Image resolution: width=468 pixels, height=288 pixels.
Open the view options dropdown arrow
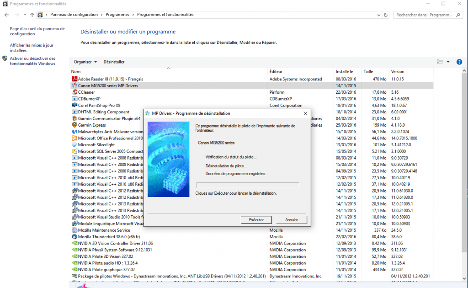click(448, 62)
